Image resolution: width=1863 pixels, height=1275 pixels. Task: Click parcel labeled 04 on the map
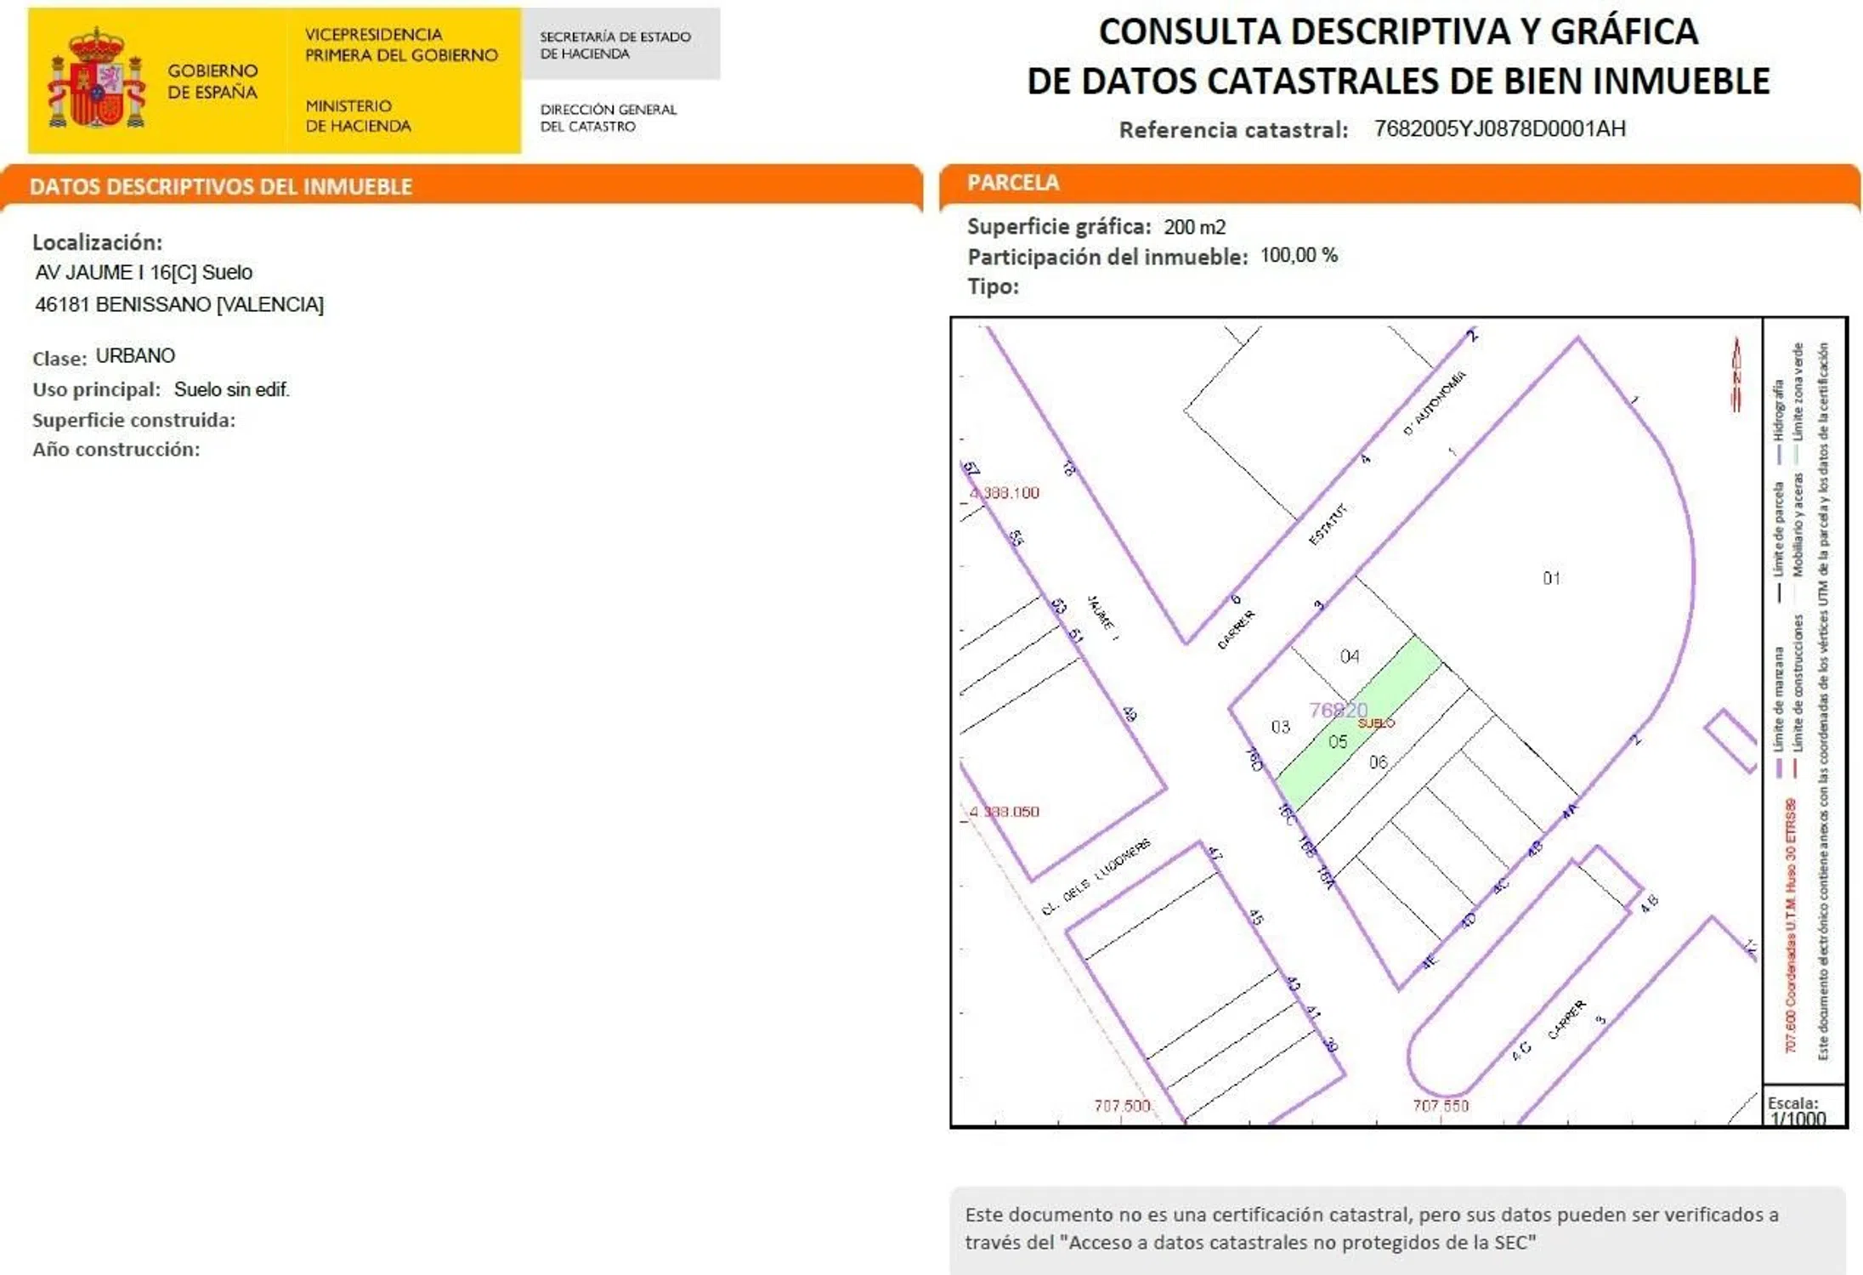(1350, 656)
